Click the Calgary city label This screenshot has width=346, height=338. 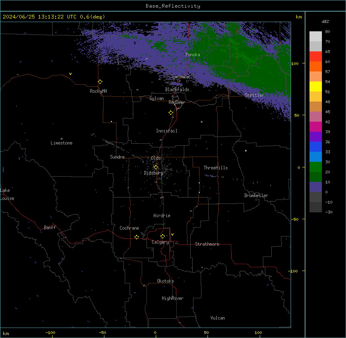[x=160, y=242]
